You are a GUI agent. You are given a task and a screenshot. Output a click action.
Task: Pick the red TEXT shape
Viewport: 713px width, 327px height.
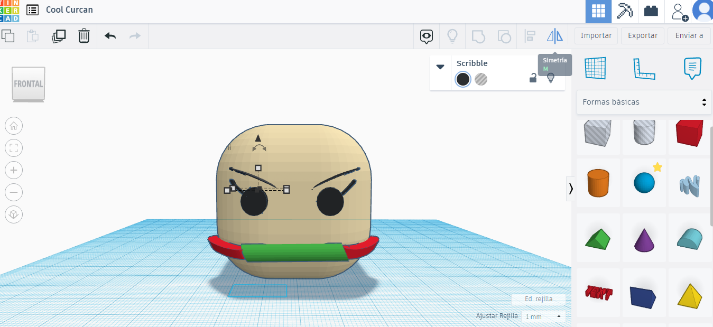(x=598, y=293)
